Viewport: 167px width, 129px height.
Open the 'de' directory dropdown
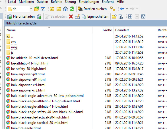click(x=31, y=9)
